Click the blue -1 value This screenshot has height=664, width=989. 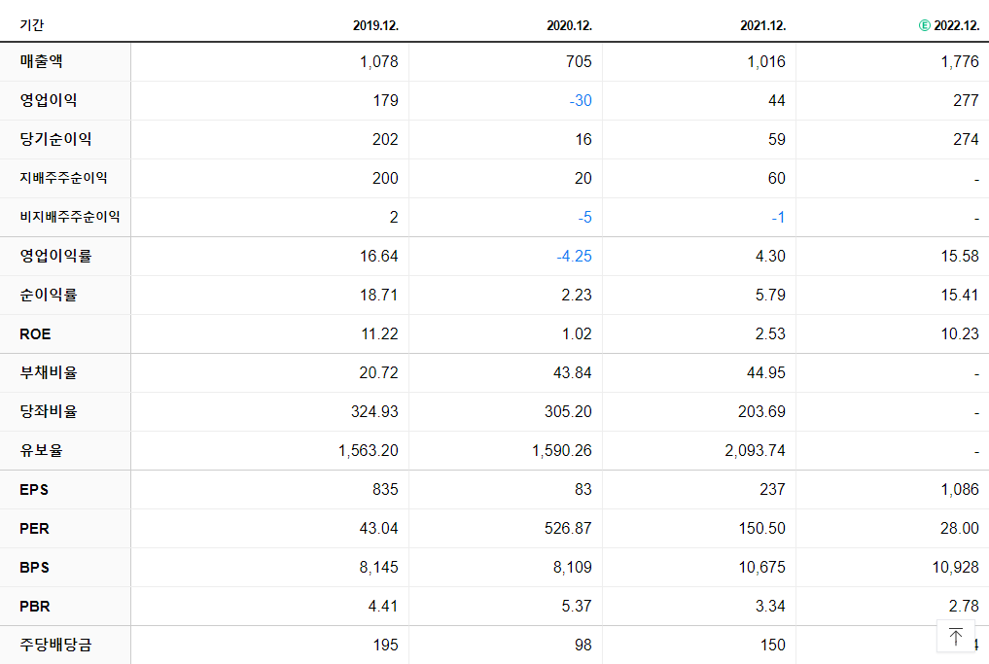(x=778, y=218)
